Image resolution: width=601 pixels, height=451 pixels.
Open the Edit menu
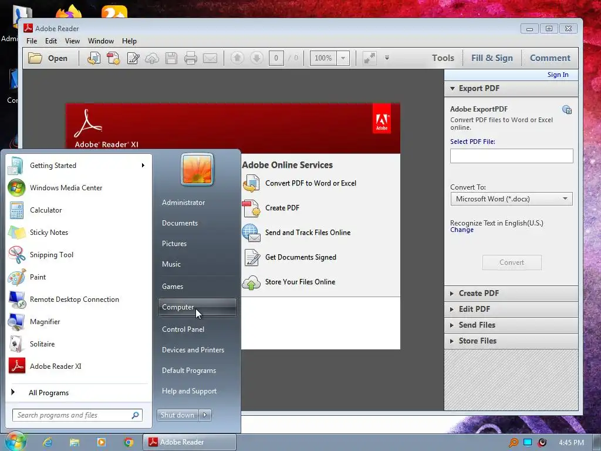pyautogui.click(x=51, y=41)
